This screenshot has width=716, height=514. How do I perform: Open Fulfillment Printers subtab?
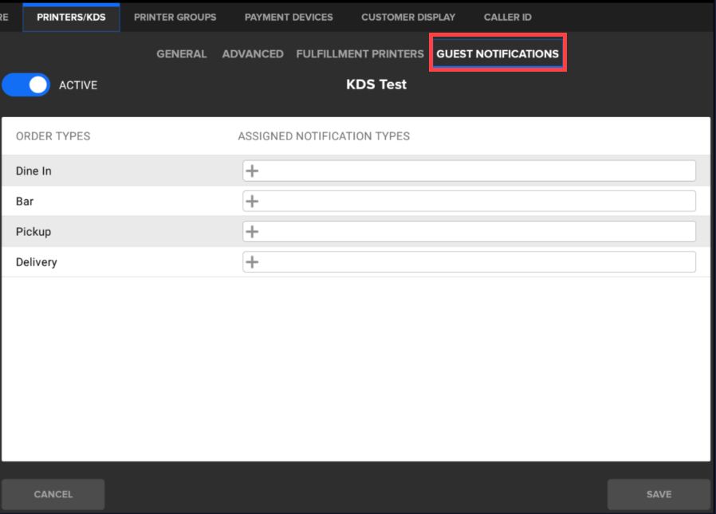(x=360, y=54)
